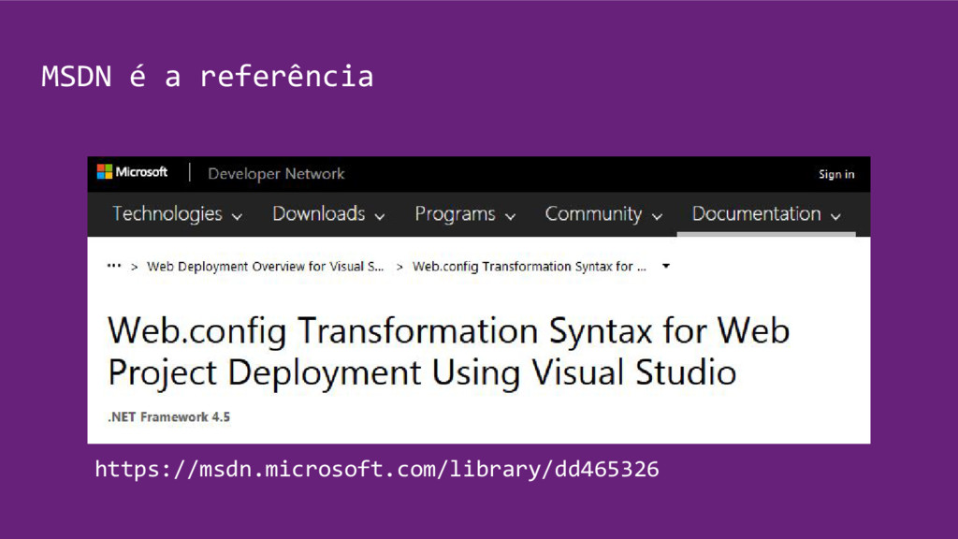Open the Community menu
Screen dimensions: 958x539
(603, 214)
